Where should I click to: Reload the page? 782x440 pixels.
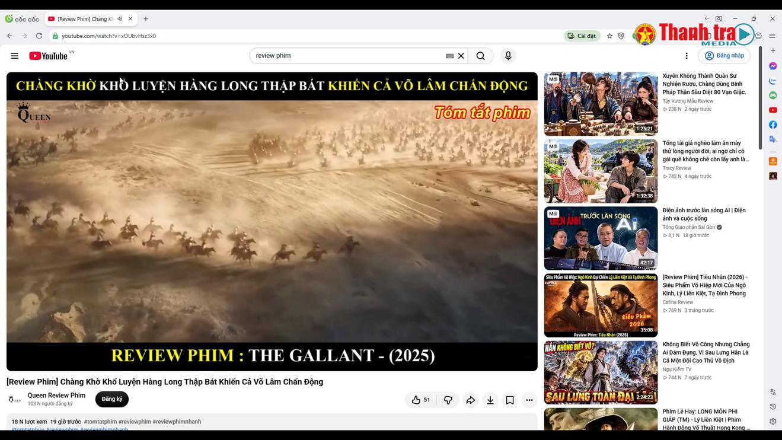tap(39, 36)
